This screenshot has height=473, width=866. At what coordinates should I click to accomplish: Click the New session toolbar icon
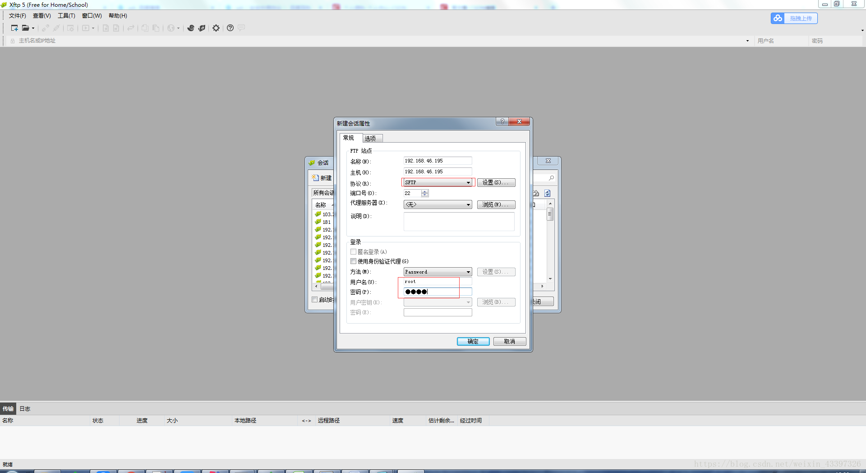tap(14, 28)
